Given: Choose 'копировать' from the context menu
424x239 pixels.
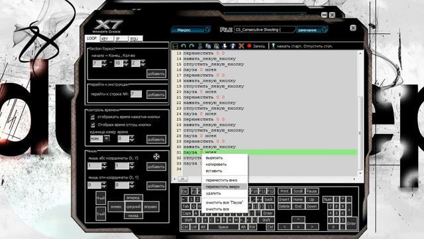Looking at the screenshot, I should pyautogui.click(x=225, y=165).
